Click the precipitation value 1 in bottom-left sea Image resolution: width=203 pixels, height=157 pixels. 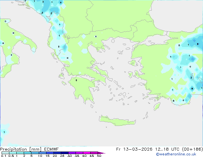click(x=4, y=132)
